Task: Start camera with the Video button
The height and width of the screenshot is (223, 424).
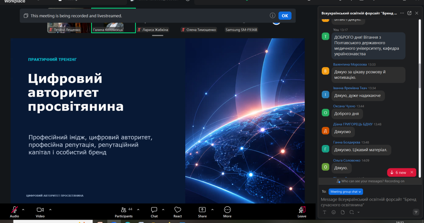Action: coord(40,211)
